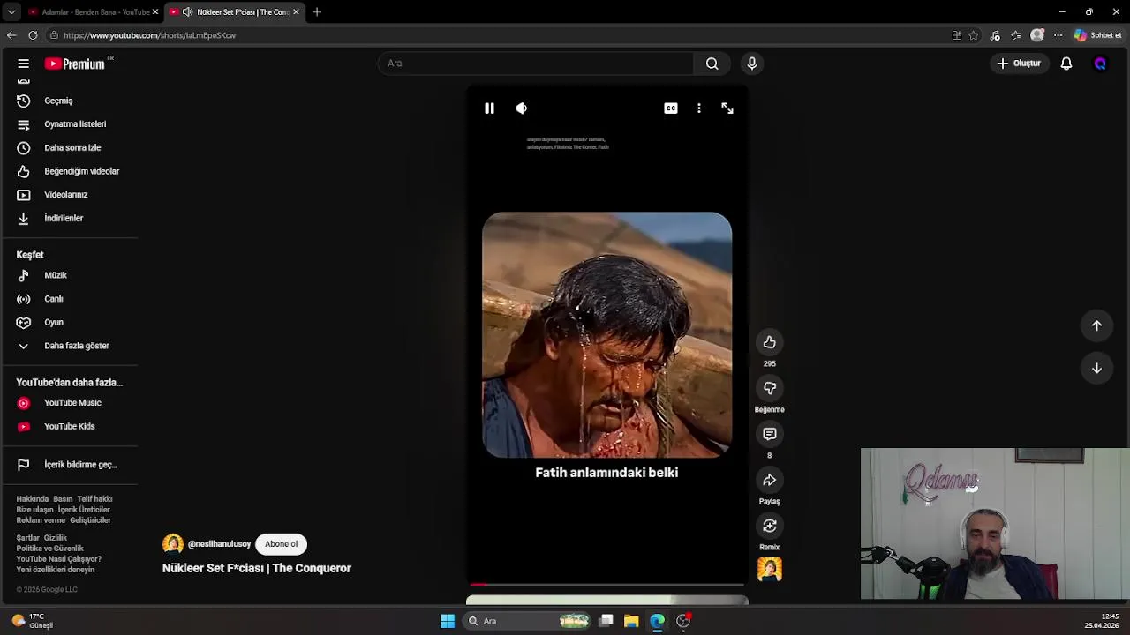Image resolution: width=1130 pixels, height=635 pixels.
Task: Close the Nükleer Set tab
Action: [296, 12]
